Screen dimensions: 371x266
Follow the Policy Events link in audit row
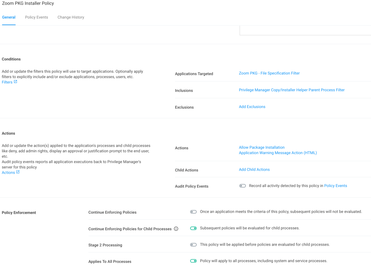335,186
